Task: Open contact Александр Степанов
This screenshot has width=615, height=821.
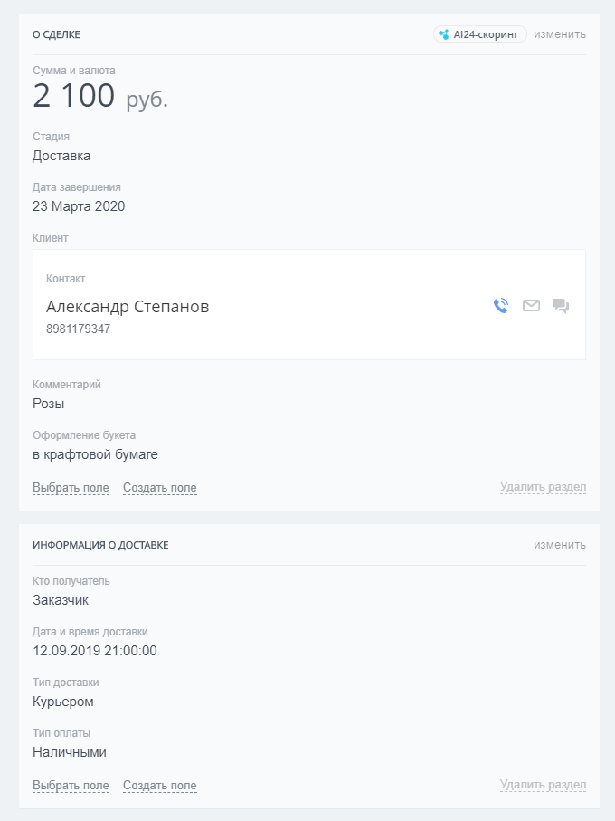Action: pyautogui.click(x=128, y=307)
